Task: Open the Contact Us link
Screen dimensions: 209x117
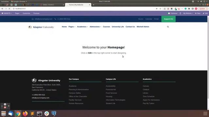Action: tap(130, 27)
